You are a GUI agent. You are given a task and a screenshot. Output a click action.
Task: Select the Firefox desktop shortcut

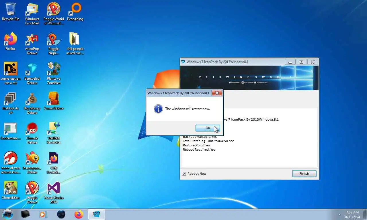[11, 42]
